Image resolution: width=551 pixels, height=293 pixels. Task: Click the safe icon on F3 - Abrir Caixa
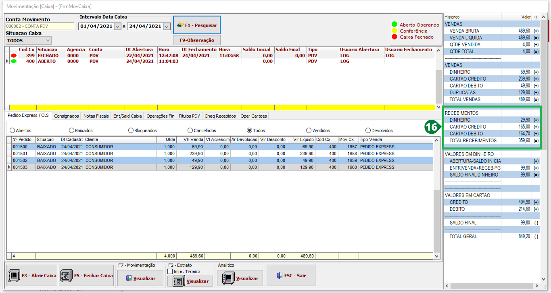click(14, 276)
